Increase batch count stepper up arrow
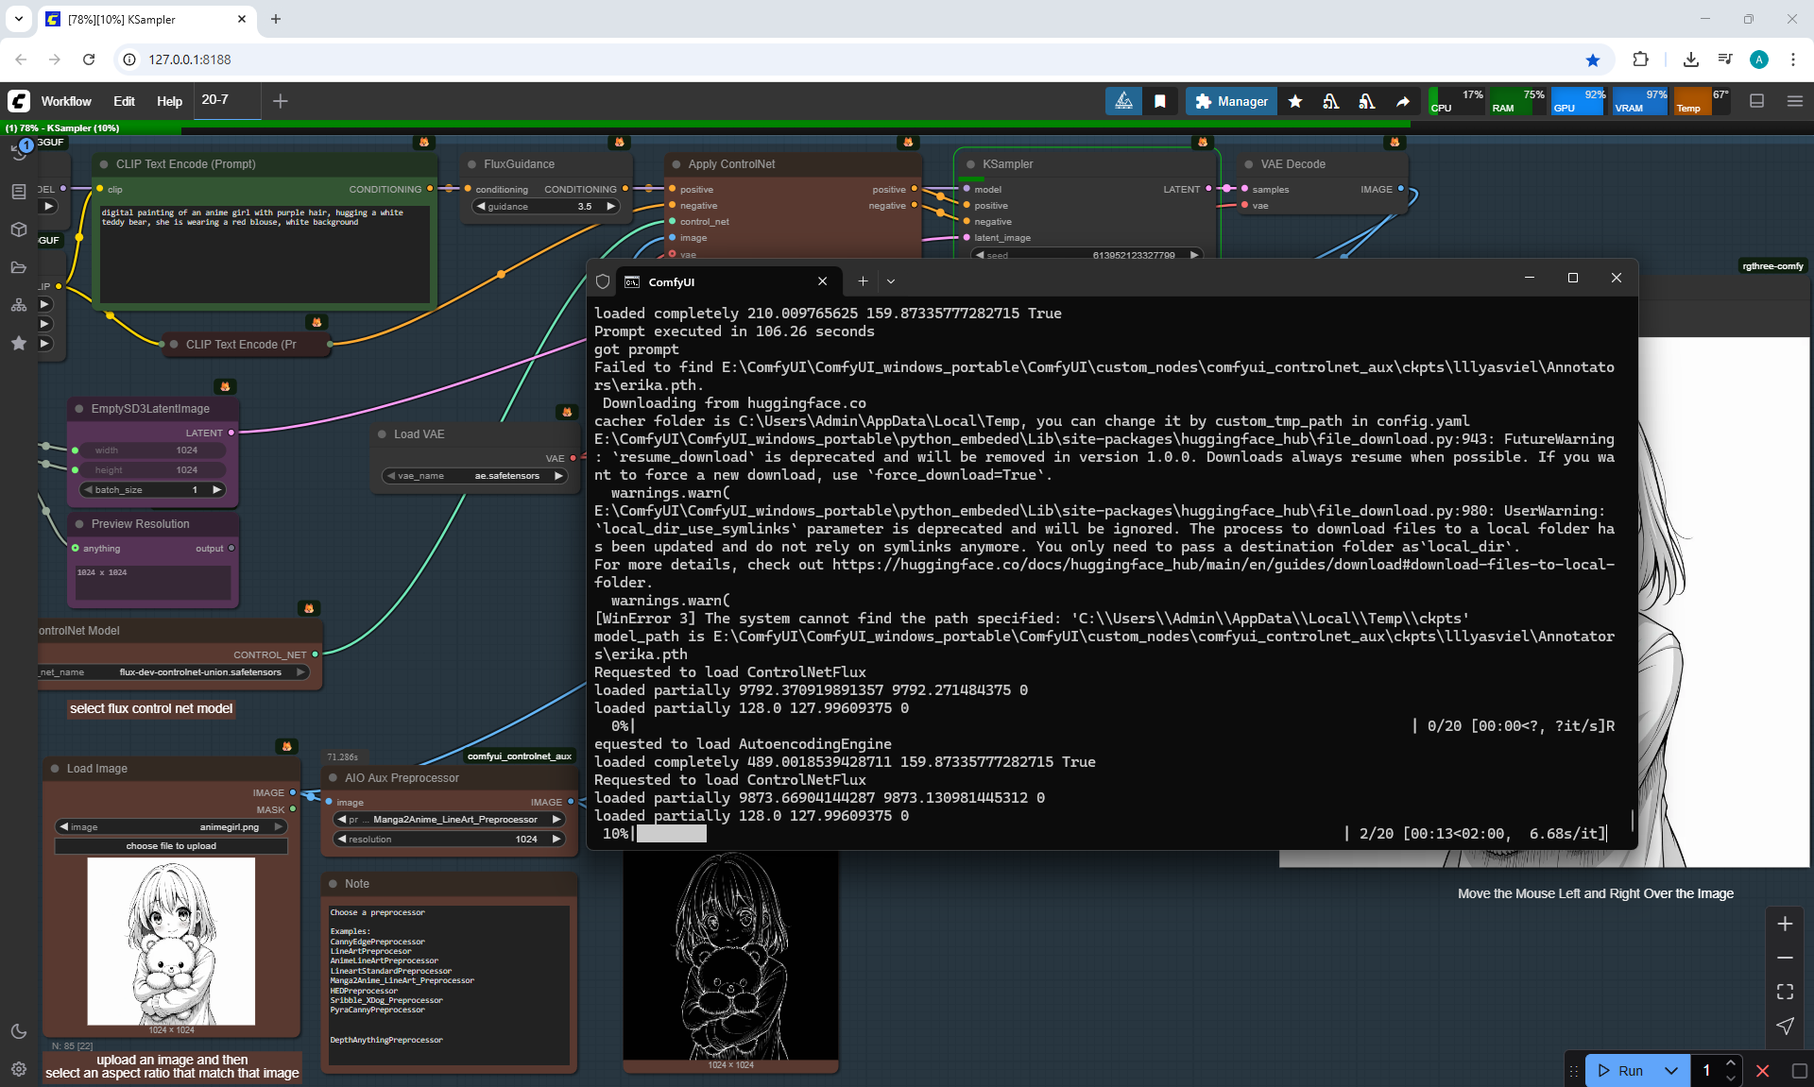1814x1087 pixels. (1731, 1063)
